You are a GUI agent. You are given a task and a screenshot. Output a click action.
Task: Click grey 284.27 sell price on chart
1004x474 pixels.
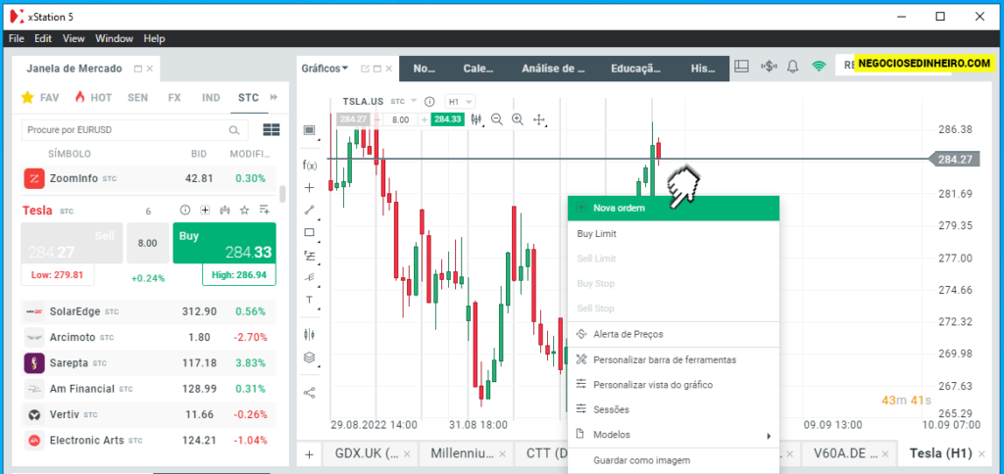click(x=353, y=119)
